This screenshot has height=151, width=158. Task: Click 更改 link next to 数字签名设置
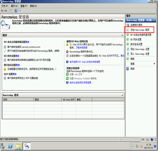(18, 65)
